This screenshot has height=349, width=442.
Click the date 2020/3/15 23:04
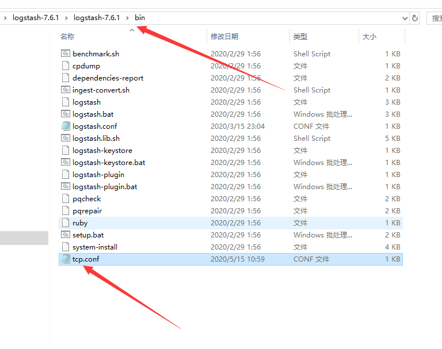click(x=238, y=126)
